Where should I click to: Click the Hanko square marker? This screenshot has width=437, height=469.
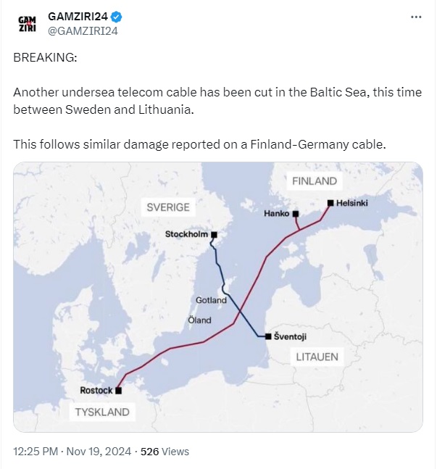click(x=296, y=214)
